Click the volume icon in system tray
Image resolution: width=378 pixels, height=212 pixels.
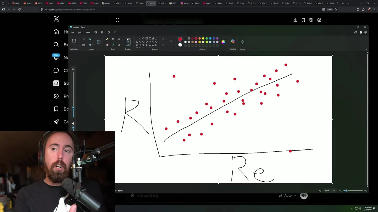(x=360, y=208)
